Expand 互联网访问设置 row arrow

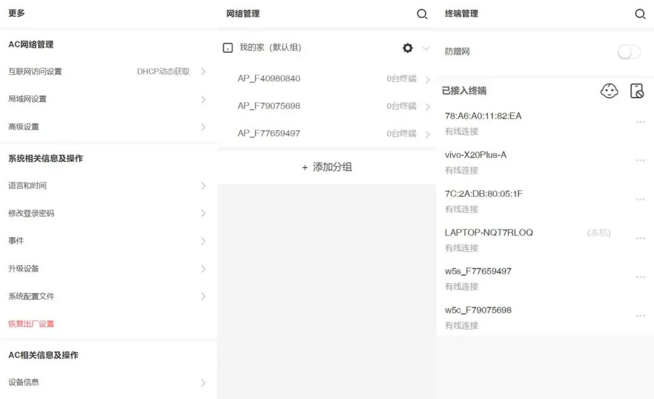tap(203, 71)
